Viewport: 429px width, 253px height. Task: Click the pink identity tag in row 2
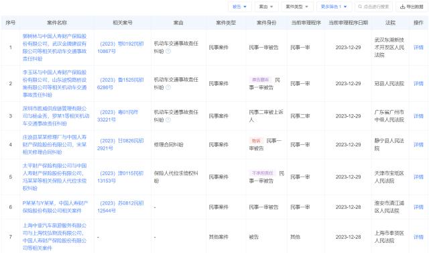[x=261, y=80]
